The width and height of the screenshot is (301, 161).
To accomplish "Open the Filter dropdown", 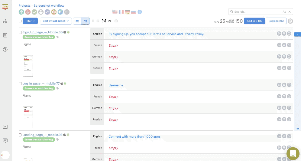I will click(30, 21).
